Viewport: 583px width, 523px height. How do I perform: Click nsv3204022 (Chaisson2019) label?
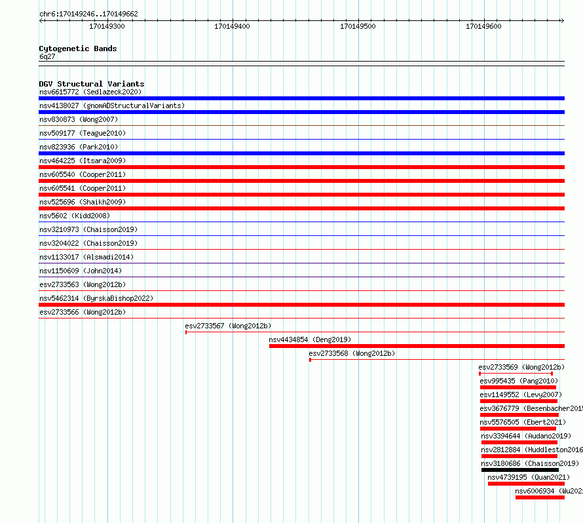click(88, 243)
